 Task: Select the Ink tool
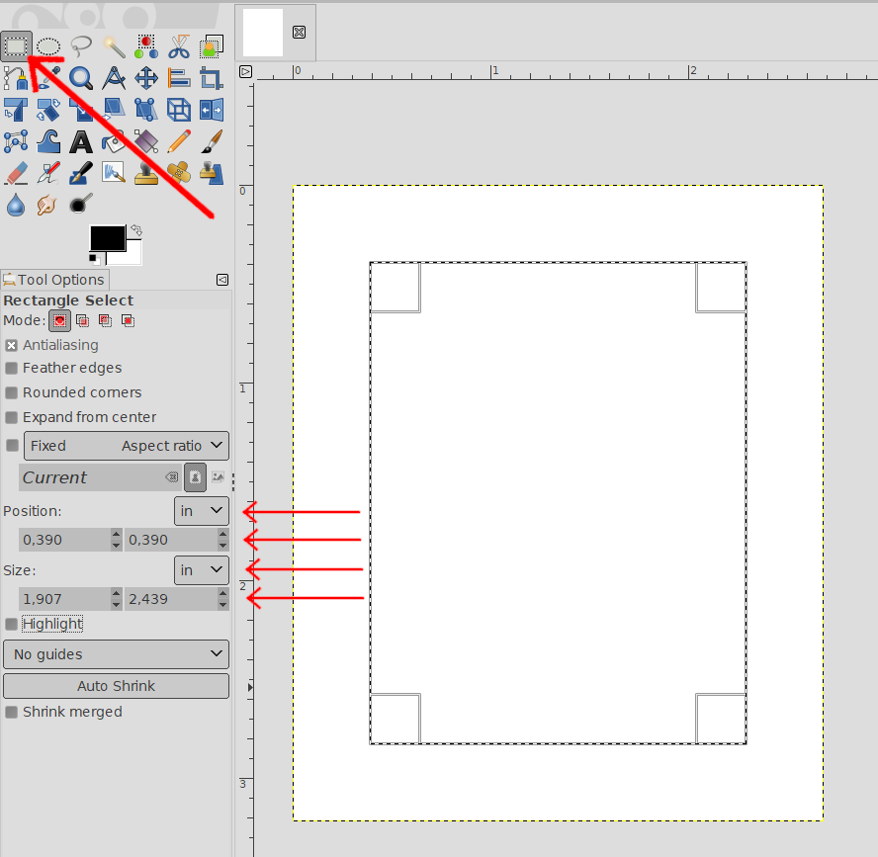pyautogui.click(x=81, y=173)
